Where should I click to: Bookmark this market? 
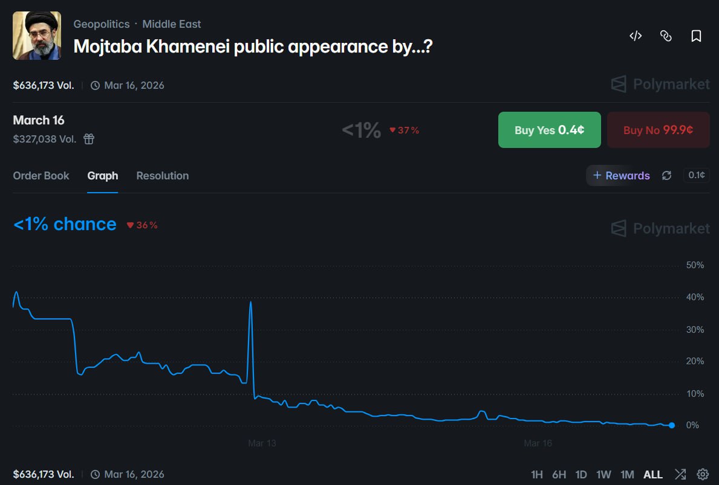click(696, 36)
